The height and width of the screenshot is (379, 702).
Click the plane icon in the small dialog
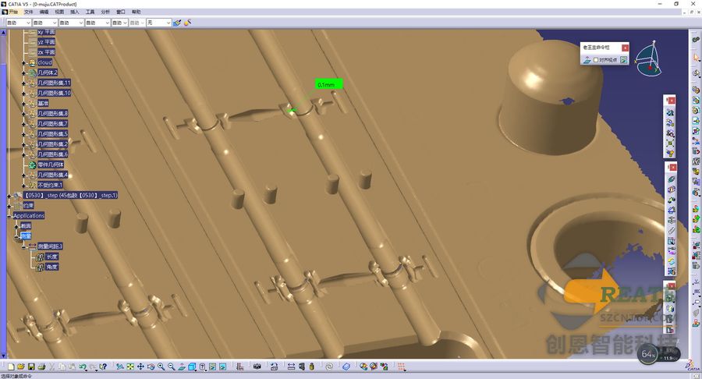coord(587,59)
